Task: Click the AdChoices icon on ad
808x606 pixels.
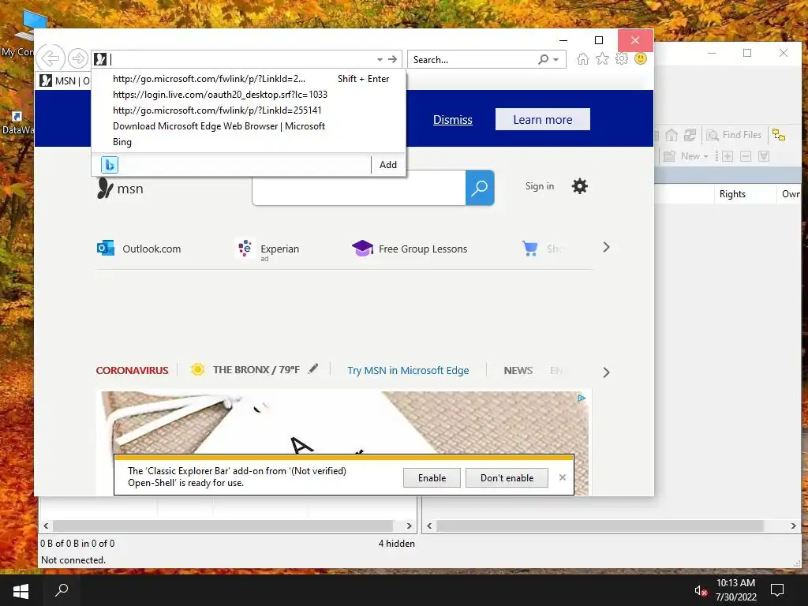Action: point(582,398)
